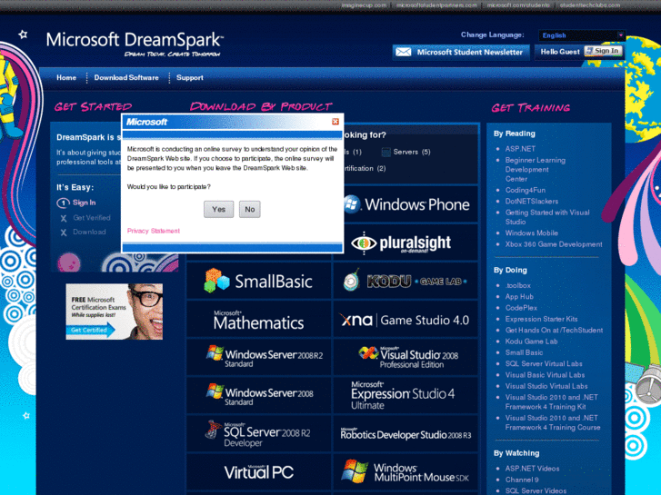
Task: Click the free certification exams banner
Action: coord(115,311)
